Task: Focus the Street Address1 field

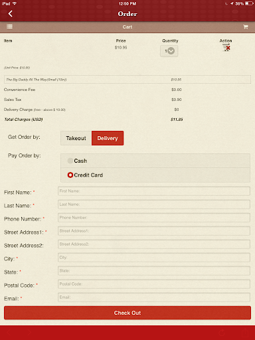Action: tap(154, 231)
